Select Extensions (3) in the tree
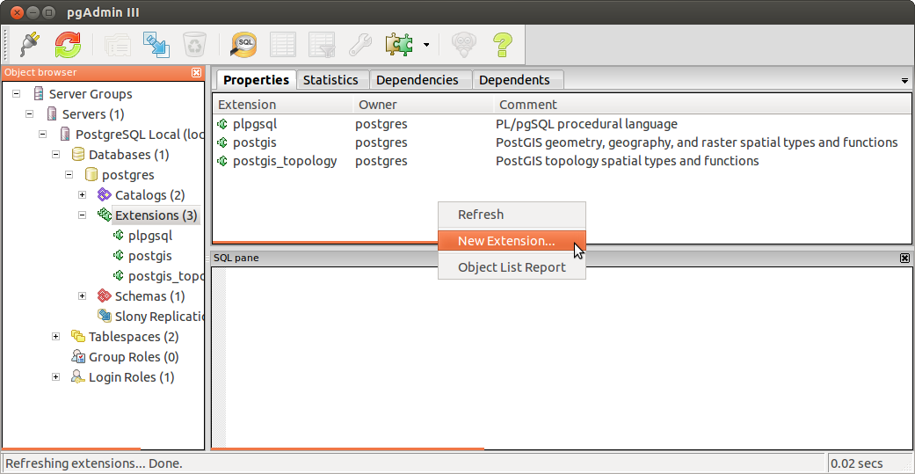Viewport: 915px width, 474px height. (x=156, y=215)
